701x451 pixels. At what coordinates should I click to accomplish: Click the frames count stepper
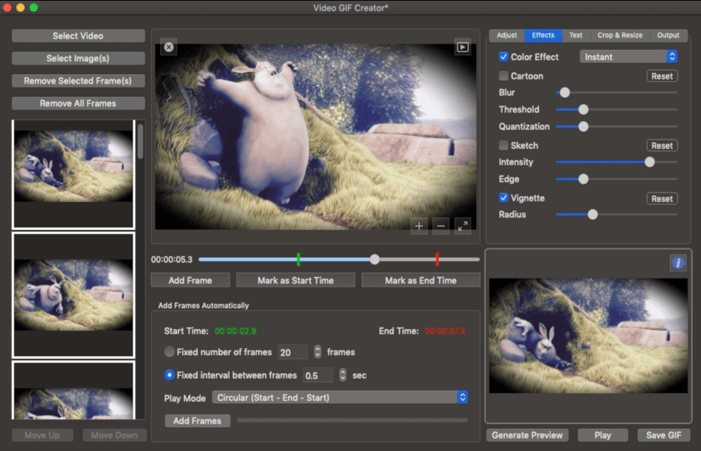pyautogui.click(x=317, y=352)
